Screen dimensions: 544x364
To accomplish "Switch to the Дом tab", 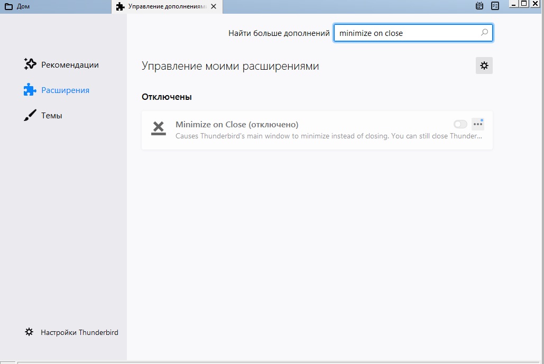I will 56,6.
